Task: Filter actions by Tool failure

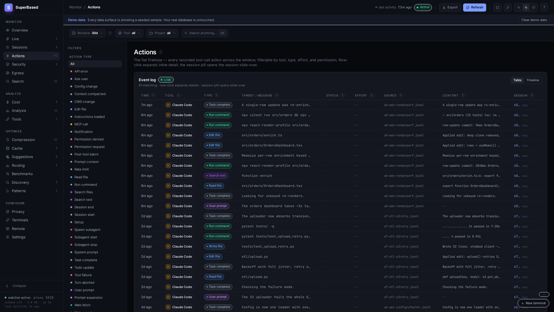Action: click(x=95, y=275)
